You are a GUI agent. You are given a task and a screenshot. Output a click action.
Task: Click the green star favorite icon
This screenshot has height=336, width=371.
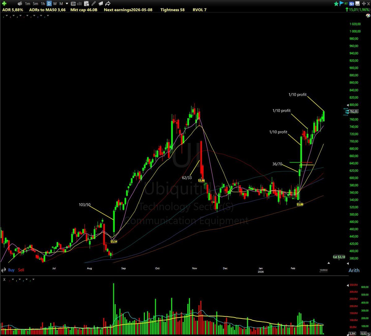click(x=336, y=4)
